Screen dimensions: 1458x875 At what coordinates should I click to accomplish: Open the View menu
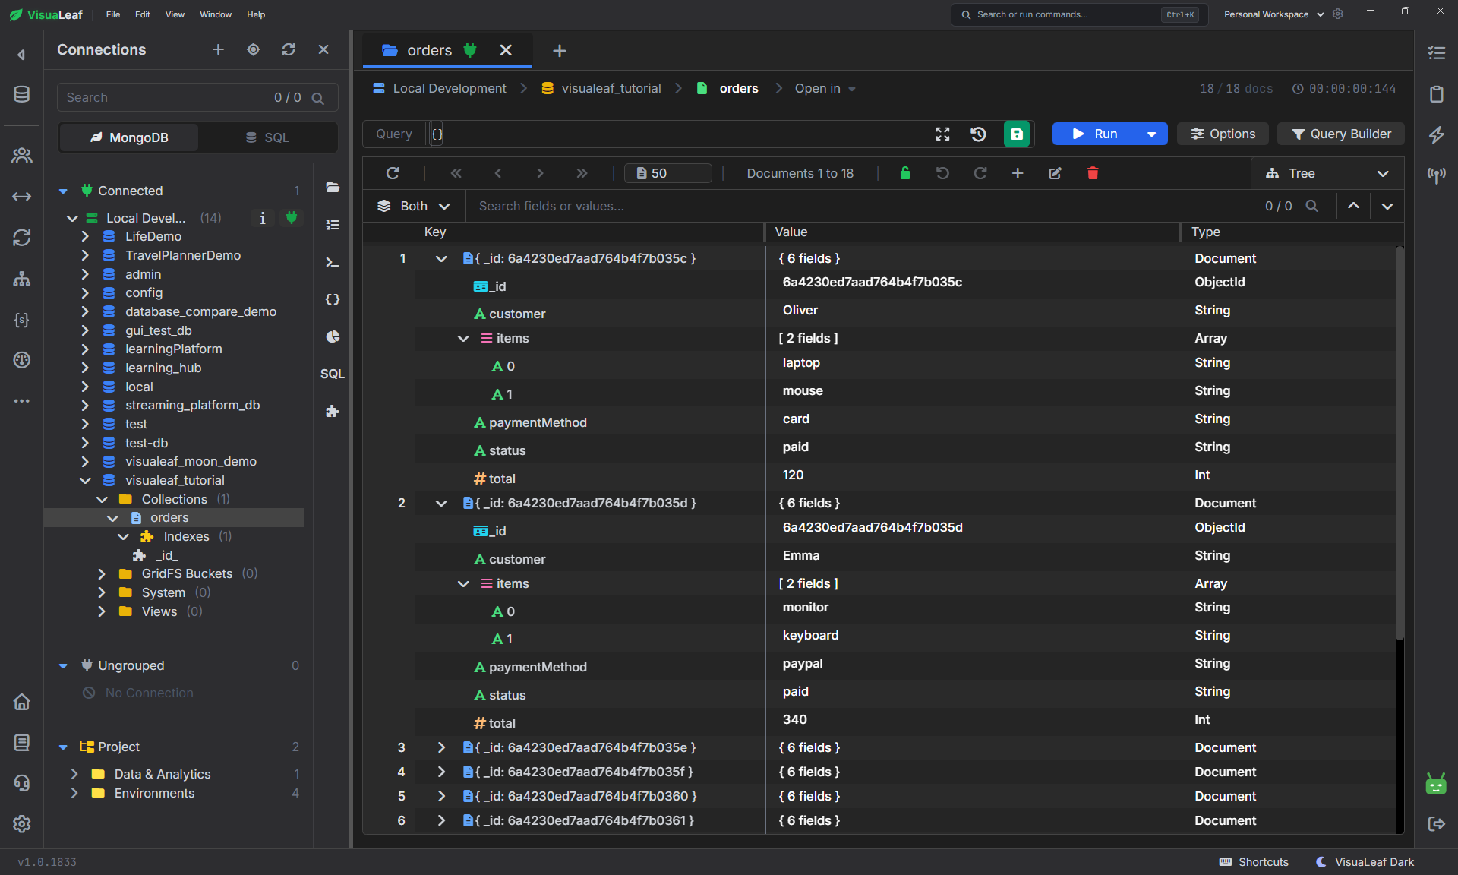175,14
